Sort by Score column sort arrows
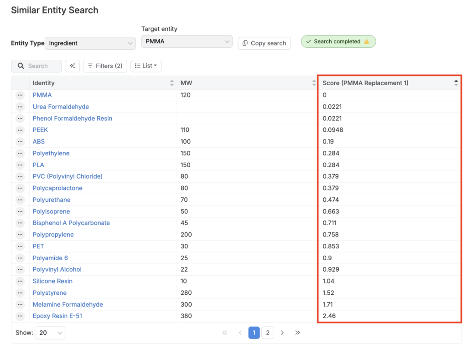Screen dimensions: 467x350 pyautogui.click(x=456, y=83)
